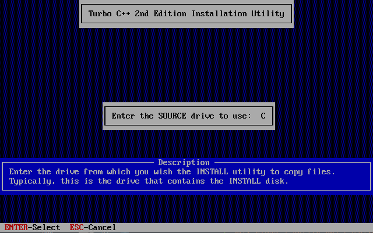373x233 pixels.
Task: Click the word INSTALL in first description line
Action: [x=212, y=172]
